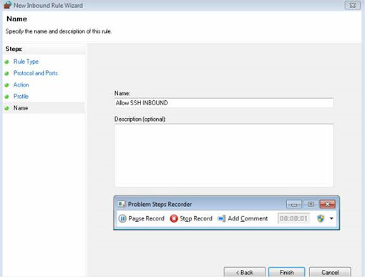Click the Pause Record pause icon
Screen dimensions: 365x277
[x=122, y=218]
